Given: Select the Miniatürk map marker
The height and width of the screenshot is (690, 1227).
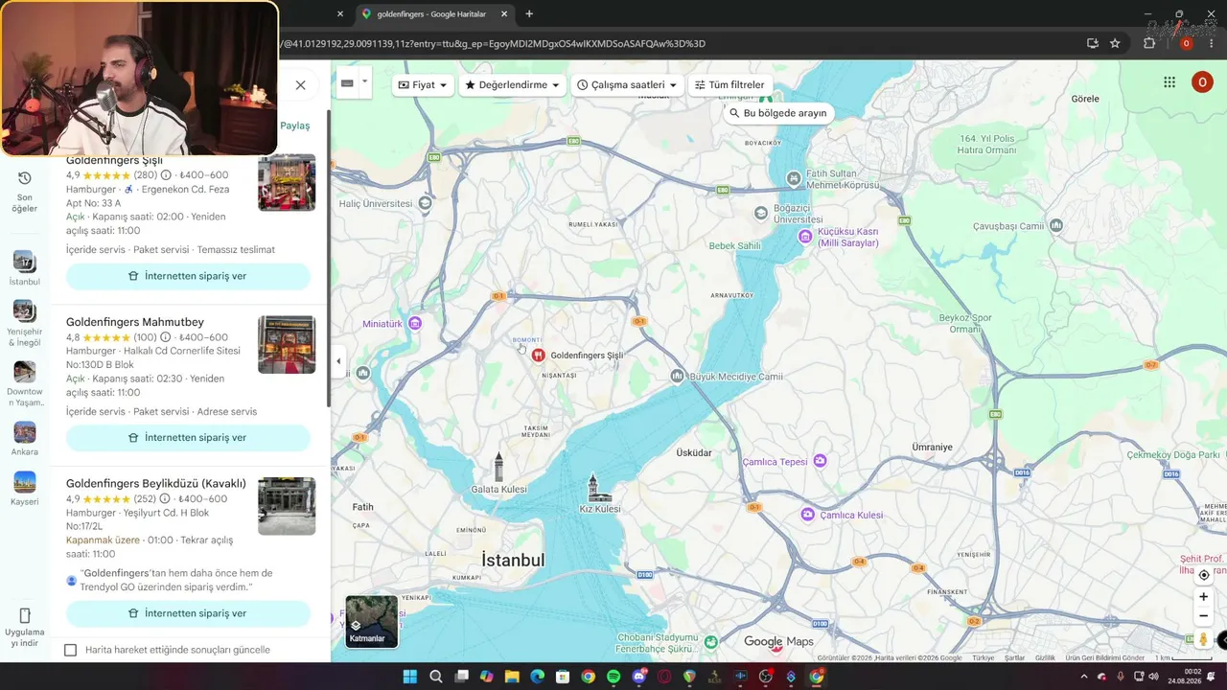Looking at the screenshot, I should pyautogui.click(x=415, y=324).
